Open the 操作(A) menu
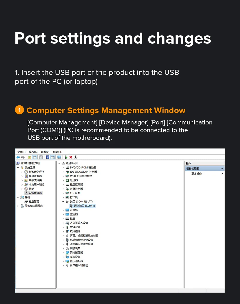 33,152
